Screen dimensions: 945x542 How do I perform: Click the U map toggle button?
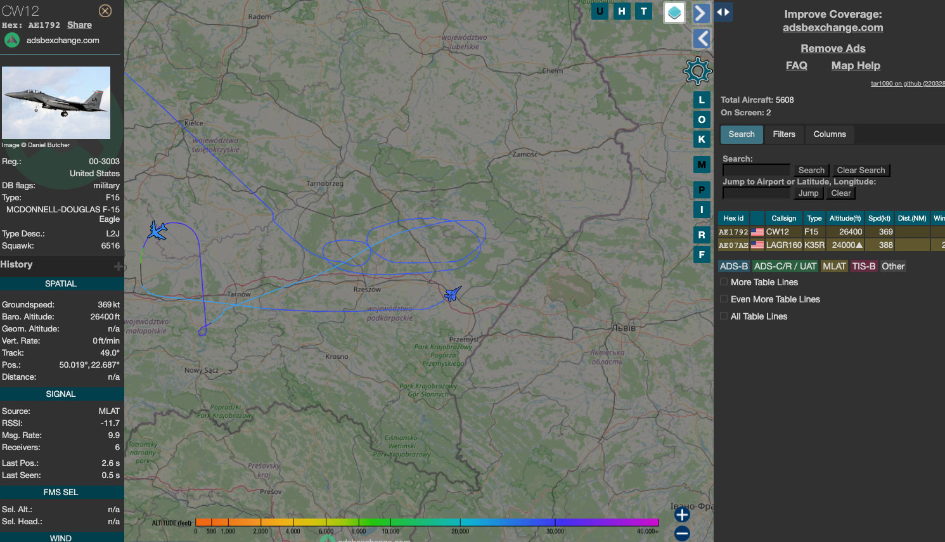point(600,11)
